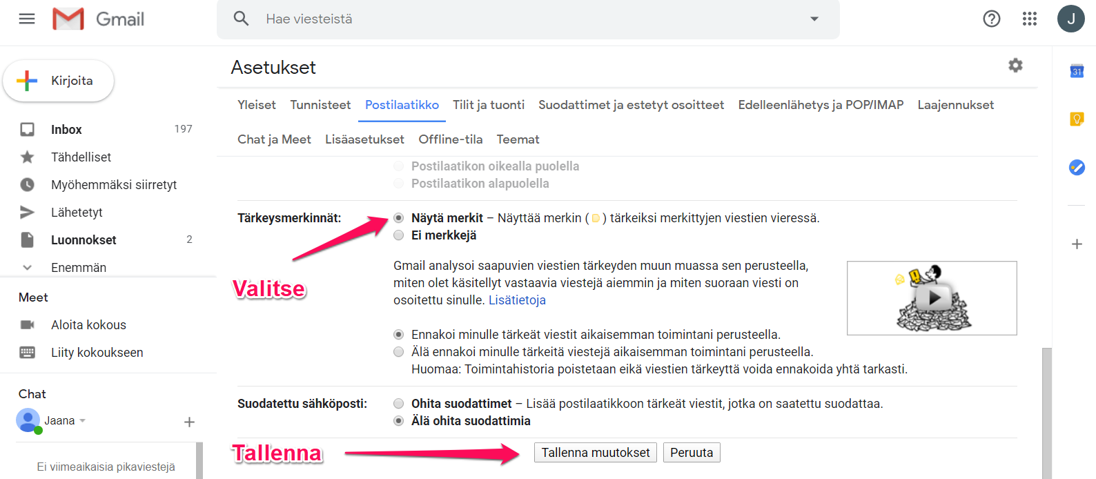The height and width of the screenshot is (479, 1096).
Task: Follow the Lisätietoja link
Action: (x=517, y=300)
